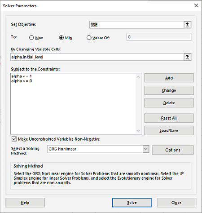Collapse the Changing Variable Cells range selector
This screenshot has height=213, width=202.
pyautogui.click(x=187, y=57)
